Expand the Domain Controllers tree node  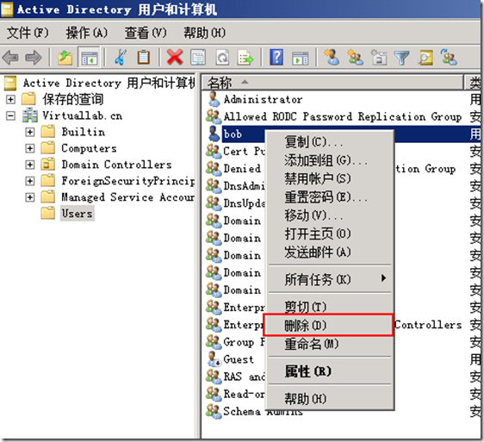click(29, 165)
